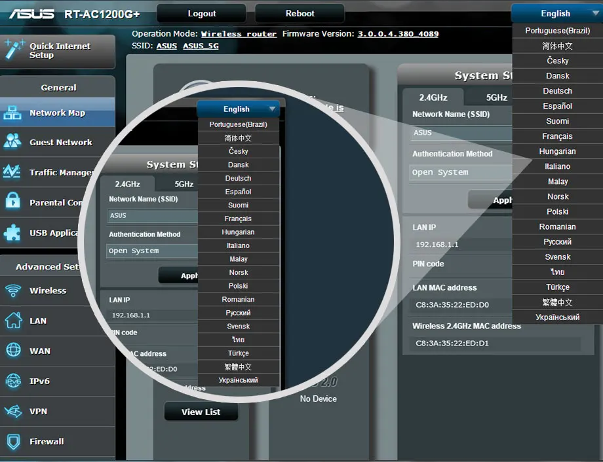Click the SSID field inside the magnified circle
Viewport: 603px width, 462px height.
pos(152,215)
